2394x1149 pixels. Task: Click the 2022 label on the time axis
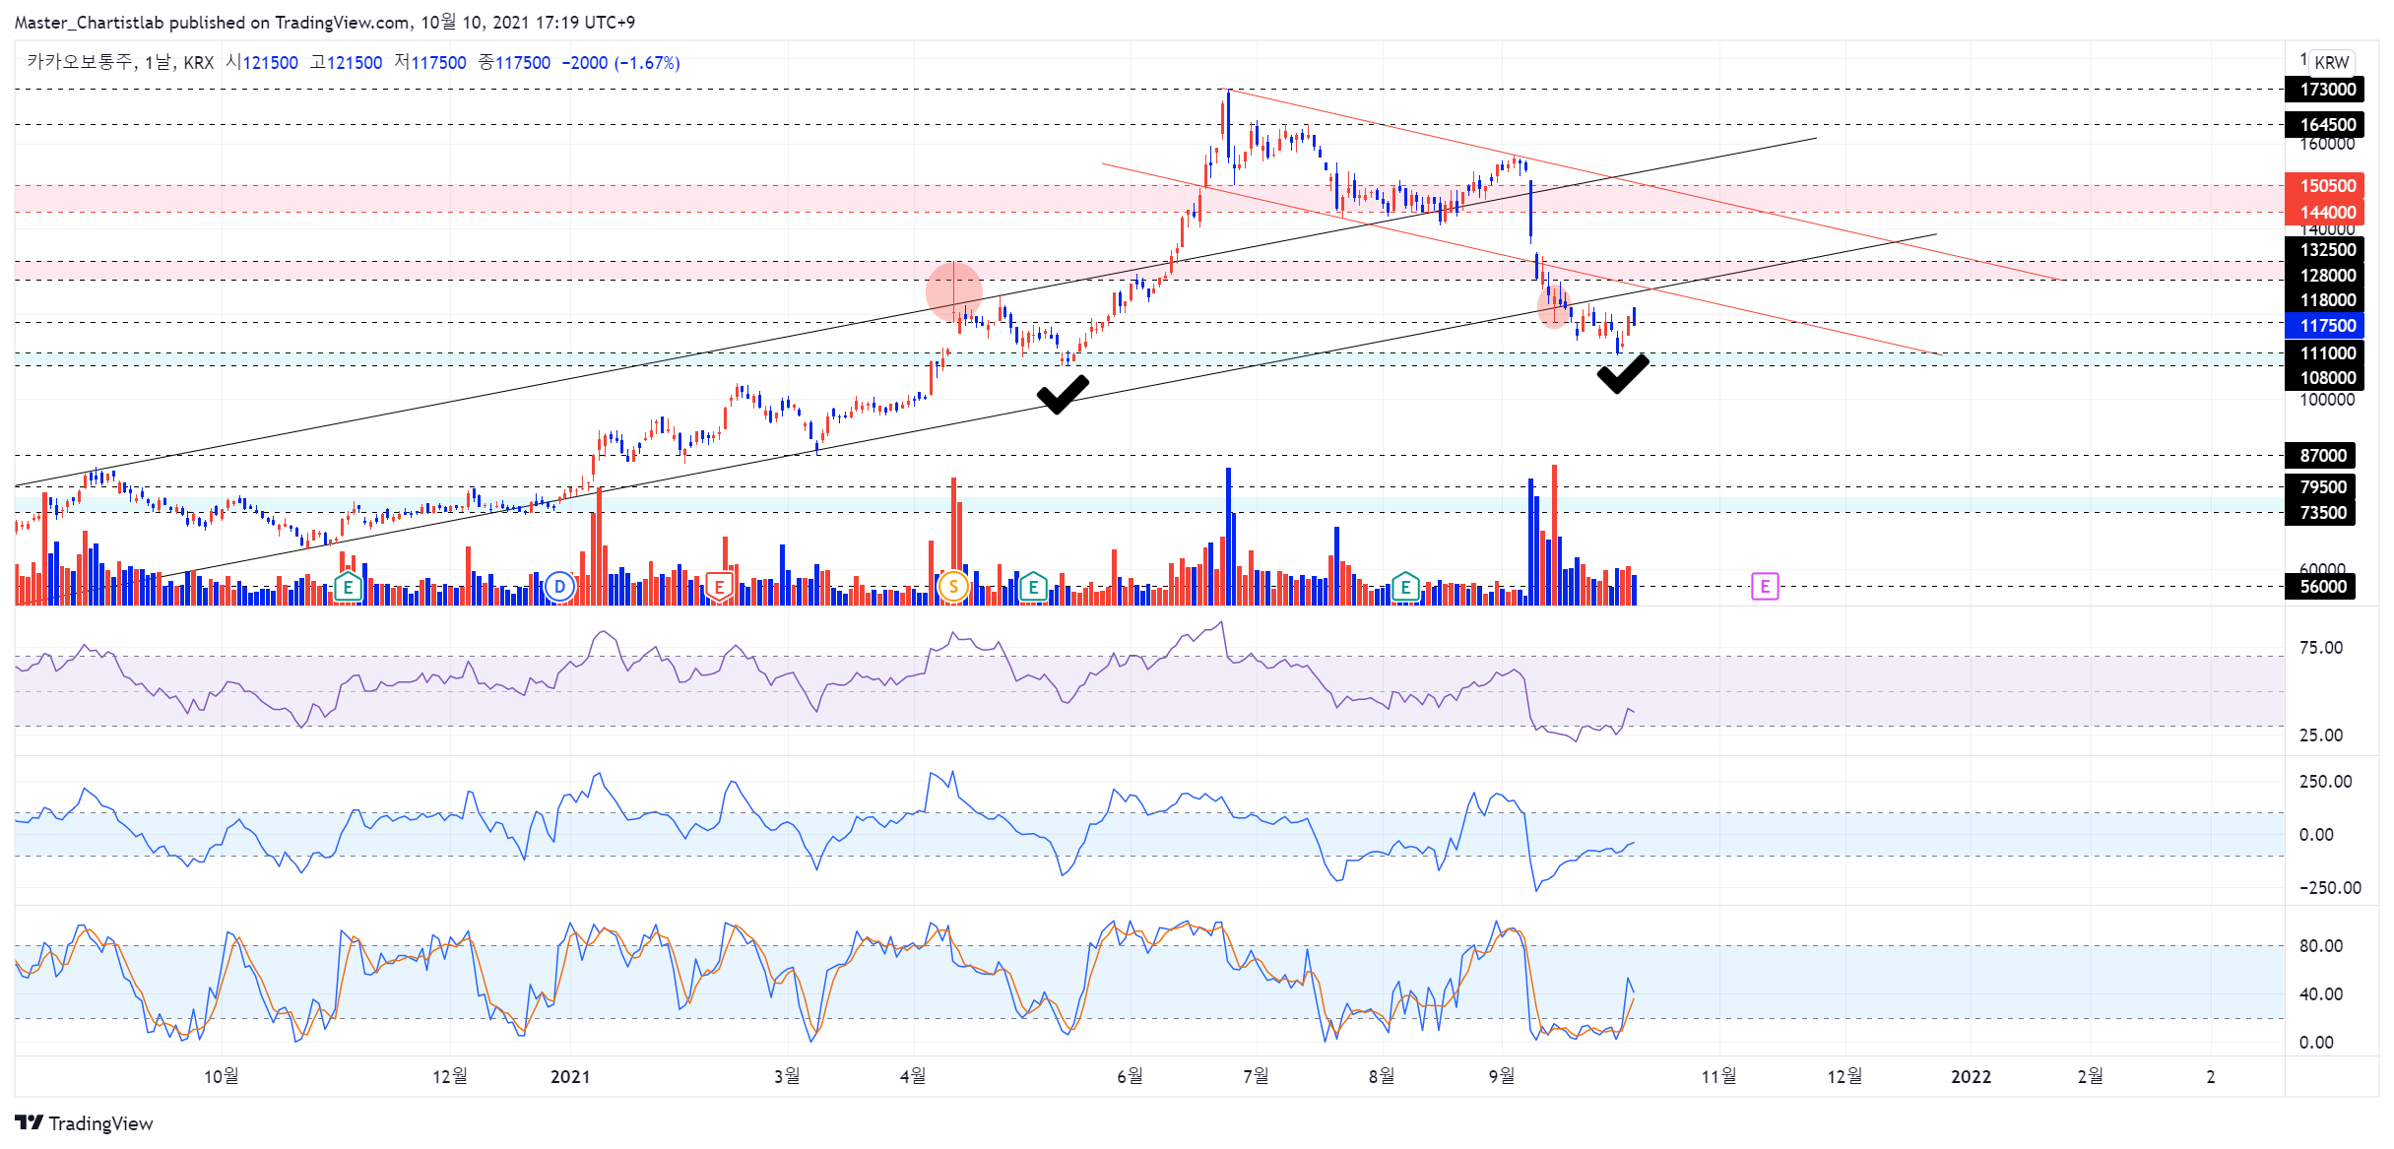1972,1076
